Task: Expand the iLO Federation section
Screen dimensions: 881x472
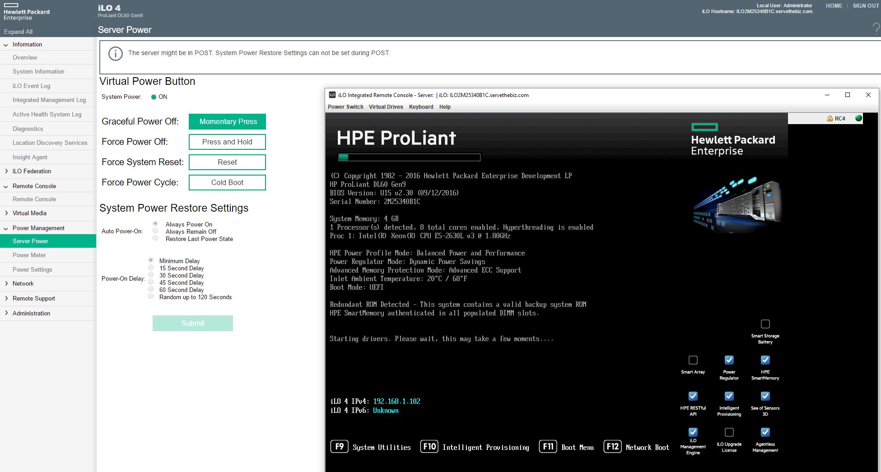Action: coord(6,171)
